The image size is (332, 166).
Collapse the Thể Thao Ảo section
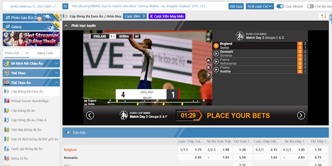coord(31,83)
